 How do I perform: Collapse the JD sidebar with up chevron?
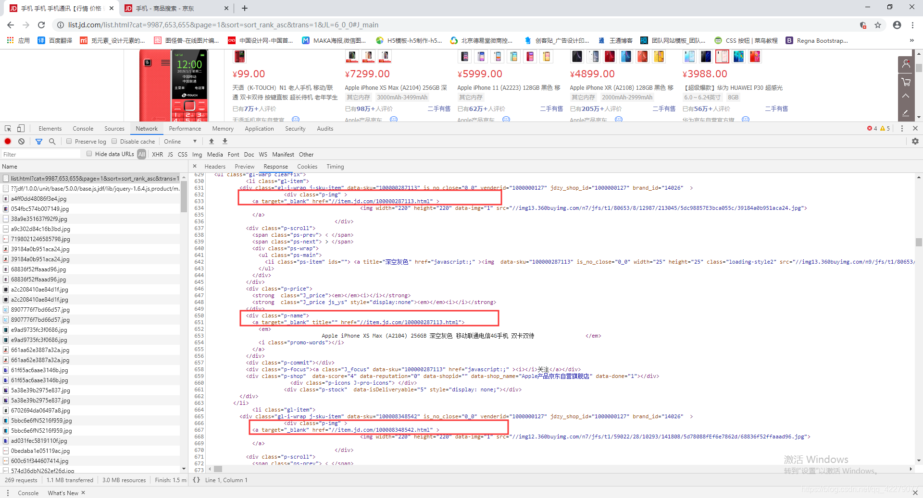(x=906, y=97)
